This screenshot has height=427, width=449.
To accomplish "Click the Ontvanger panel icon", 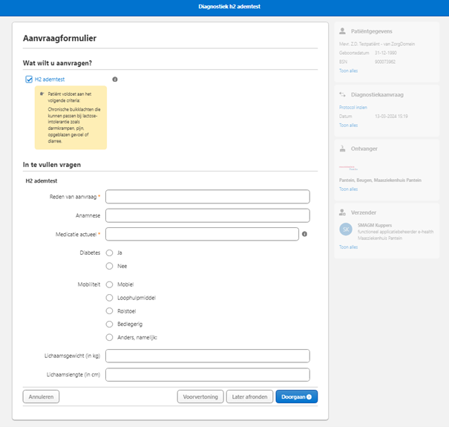I will (342, 148).
